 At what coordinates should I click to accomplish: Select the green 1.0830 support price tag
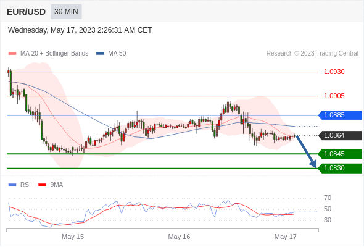point(340,168)
